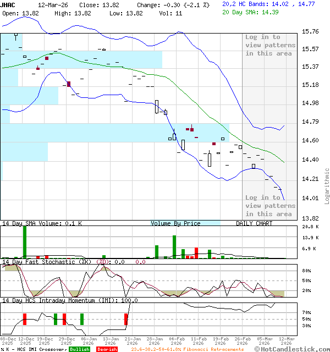
Task: Click the green bullish IMI marker near 06-Jan
Action: pos(82,319)
